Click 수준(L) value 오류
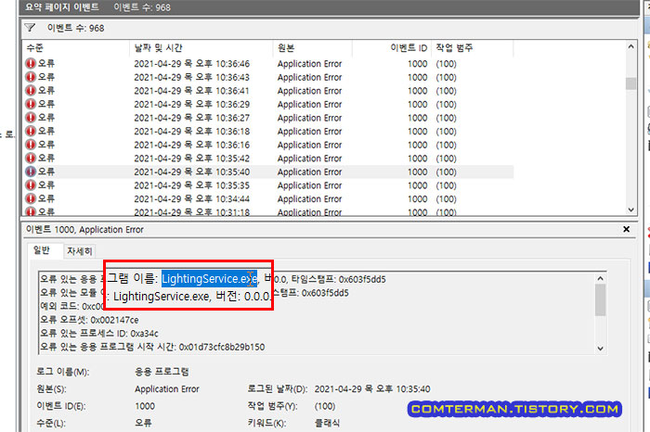 pos(143,423)
